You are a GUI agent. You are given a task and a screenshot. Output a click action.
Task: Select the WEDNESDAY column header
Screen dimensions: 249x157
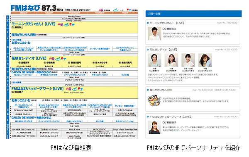(x=74, y=13)
